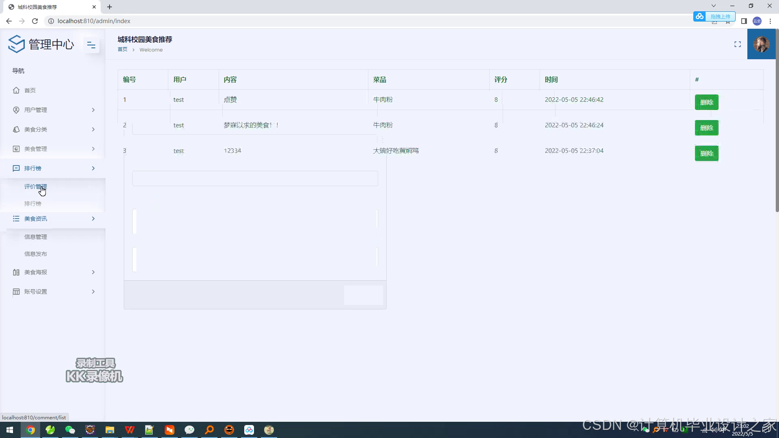Click the fullscreen toggle icon
779x438 pixels.
pyautogui.click(x=737, y=44)
